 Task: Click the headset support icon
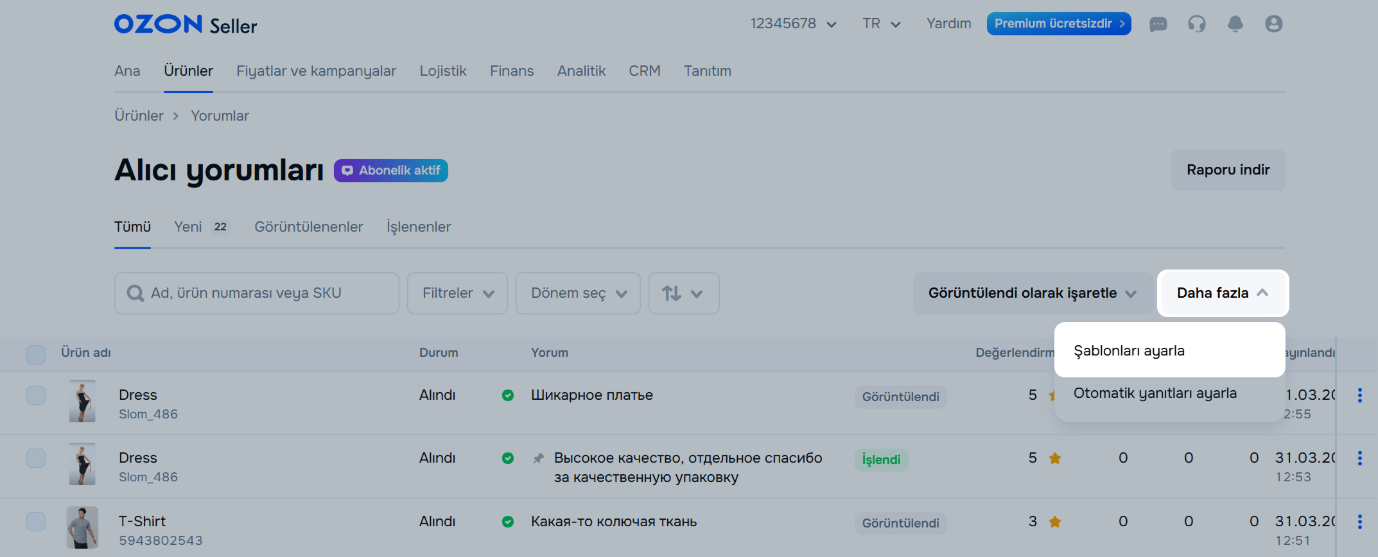1196,24
